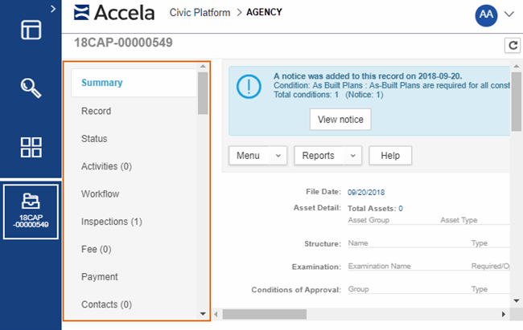This screenshot has height=330, width=523.
Task: Open the grid launcher icon
Action: [x=31, y=147]
